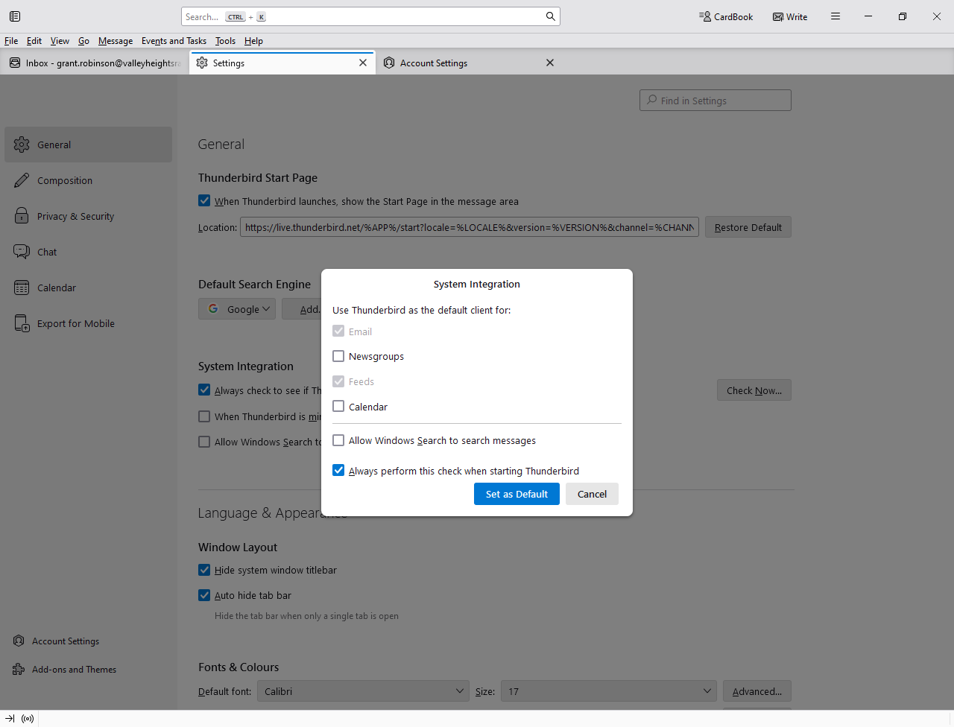The height and width of the screenshot is (727, 954).
Task: Click the Window Layout heading
Action: tap(238, 547)
